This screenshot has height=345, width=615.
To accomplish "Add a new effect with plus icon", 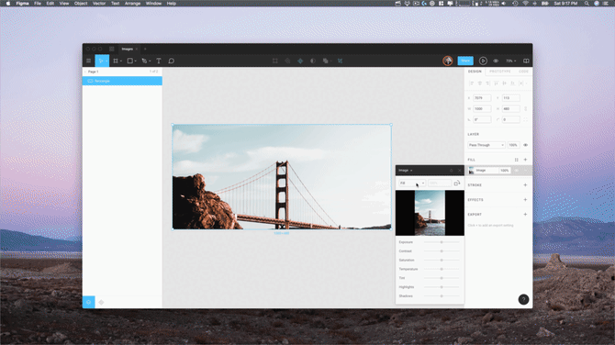I will point(525,199).
